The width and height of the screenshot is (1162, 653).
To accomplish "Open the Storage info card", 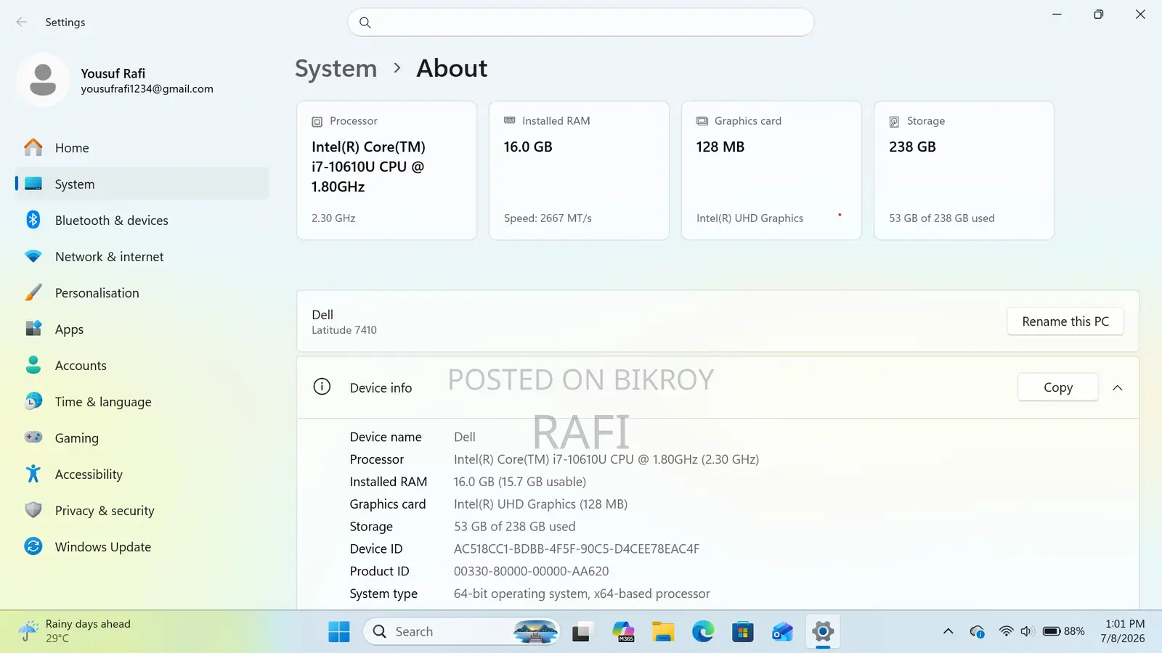I will tap(964, 171).
